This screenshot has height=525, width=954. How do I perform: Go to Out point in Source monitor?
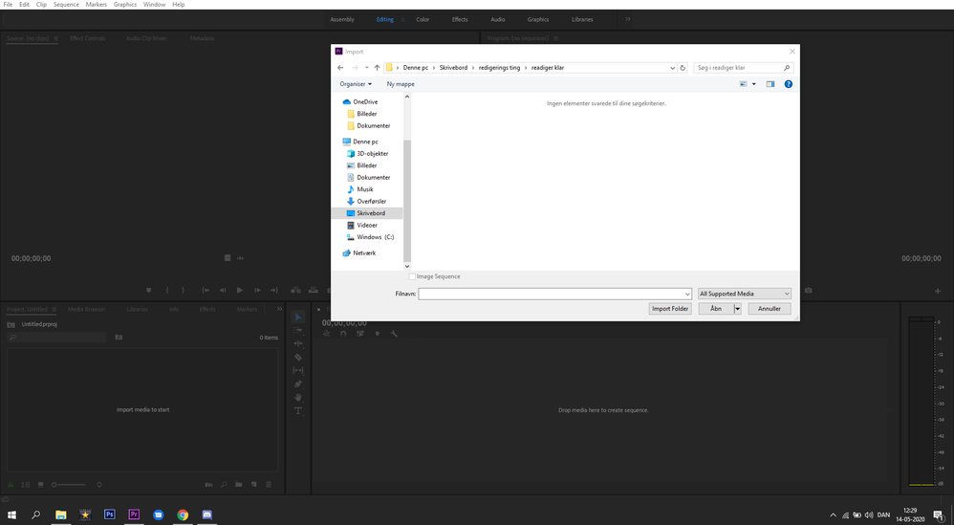coord(274,290)
